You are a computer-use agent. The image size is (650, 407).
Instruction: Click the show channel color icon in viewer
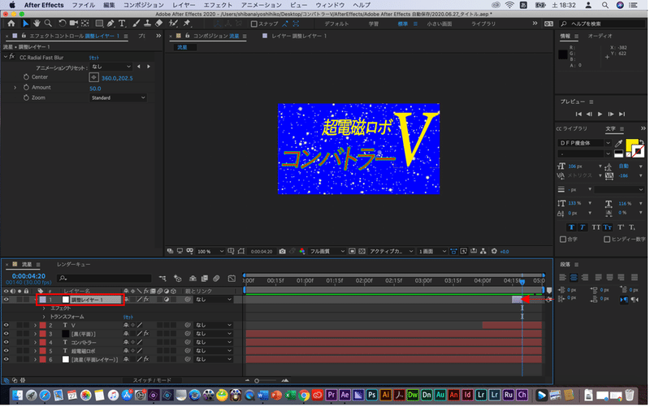301,252
